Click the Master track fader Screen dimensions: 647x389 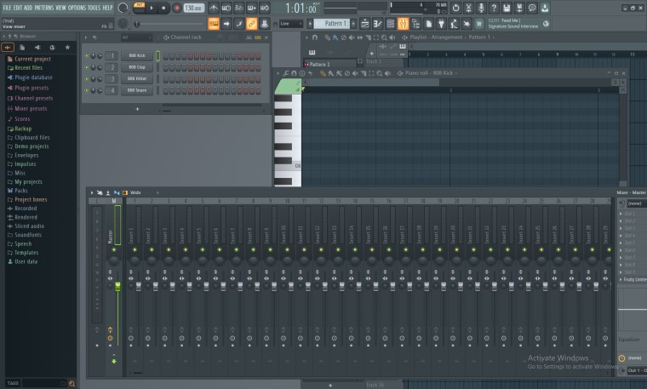click(x=117, y=286)
